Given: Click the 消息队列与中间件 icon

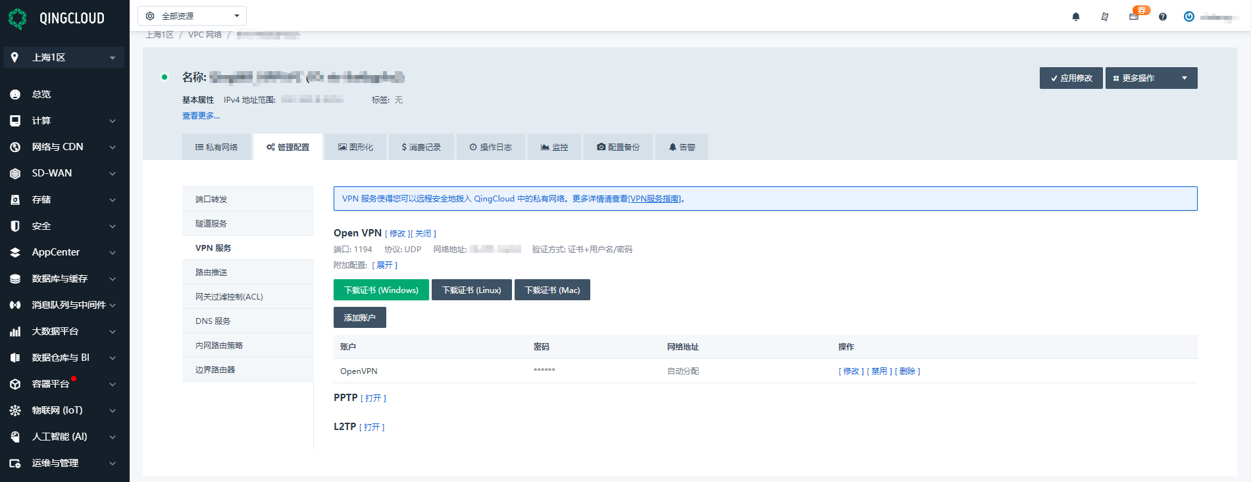Looking at the screenshot, I should tap(15, 305).
